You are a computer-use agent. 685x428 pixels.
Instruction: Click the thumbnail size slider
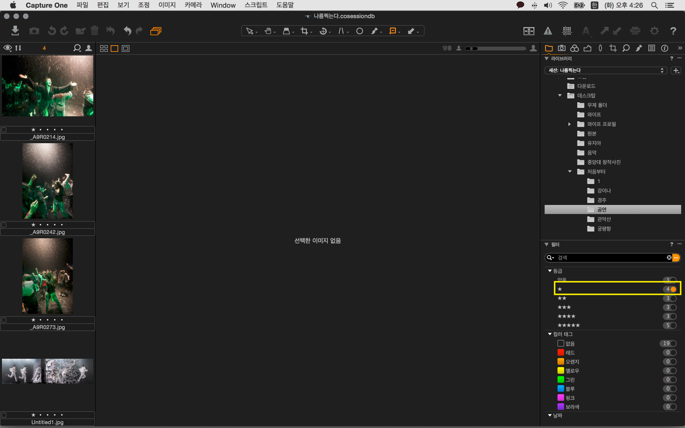tap(496, 48)
